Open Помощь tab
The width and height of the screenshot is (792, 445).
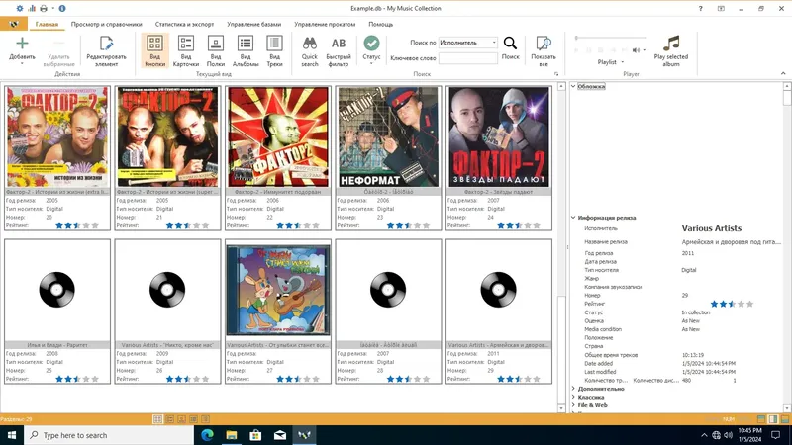tap(381, 24)
